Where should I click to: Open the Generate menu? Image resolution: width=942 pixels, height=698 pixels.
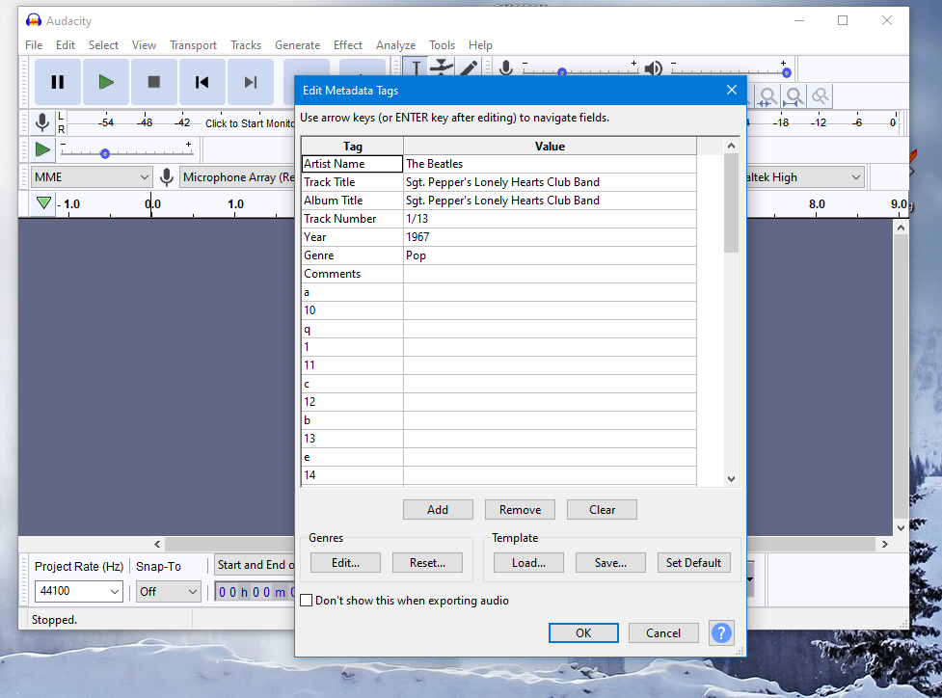[297, 44]
